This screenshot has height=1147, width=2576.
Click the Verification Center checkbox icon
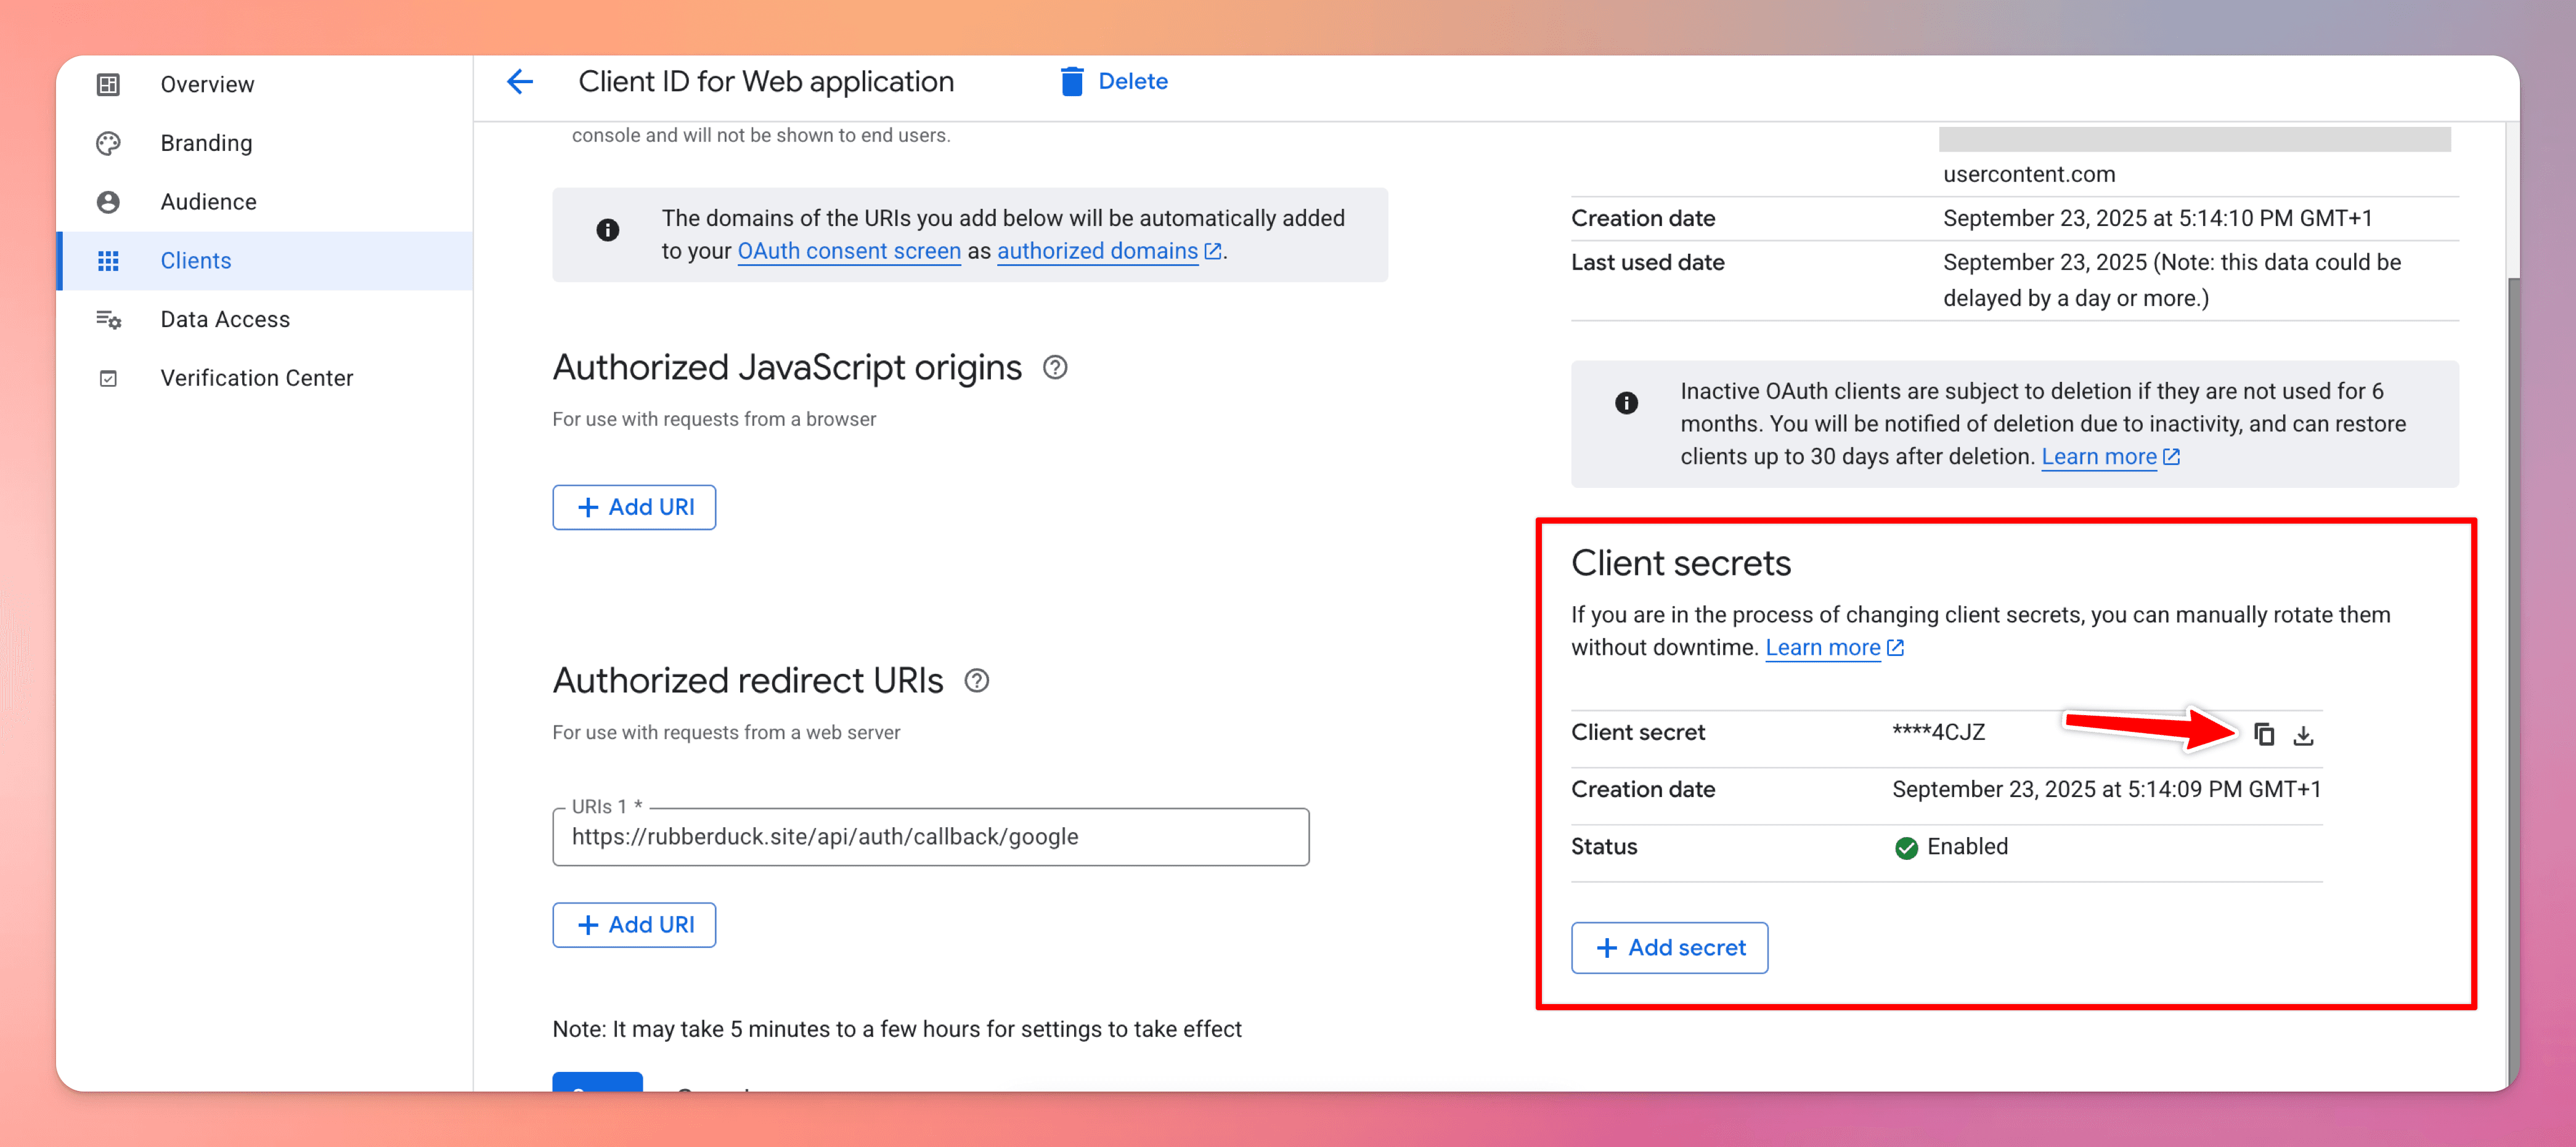click(108, 379)
